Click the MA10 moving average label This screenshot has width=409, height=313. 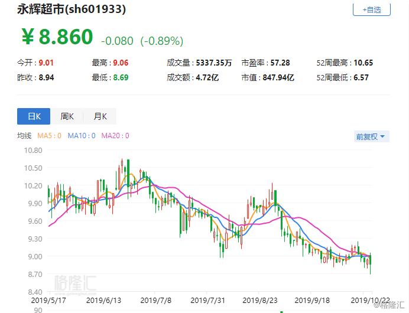pyautogui.click(x=82, y=135)
